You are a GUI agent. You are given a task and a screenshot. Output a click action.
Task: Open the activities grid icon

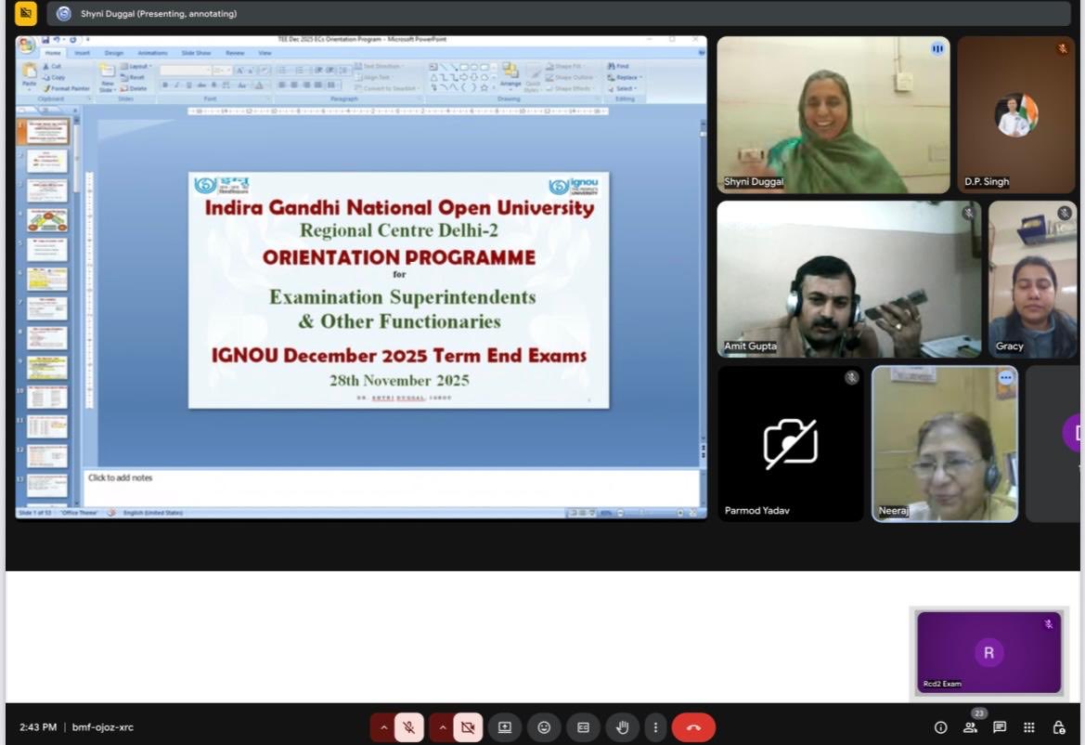pos(1029,727)
